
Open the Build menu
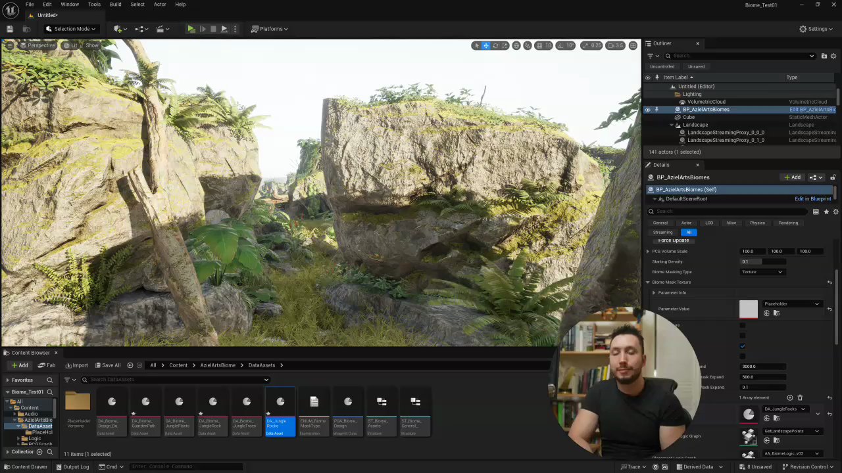pos(115,5)
